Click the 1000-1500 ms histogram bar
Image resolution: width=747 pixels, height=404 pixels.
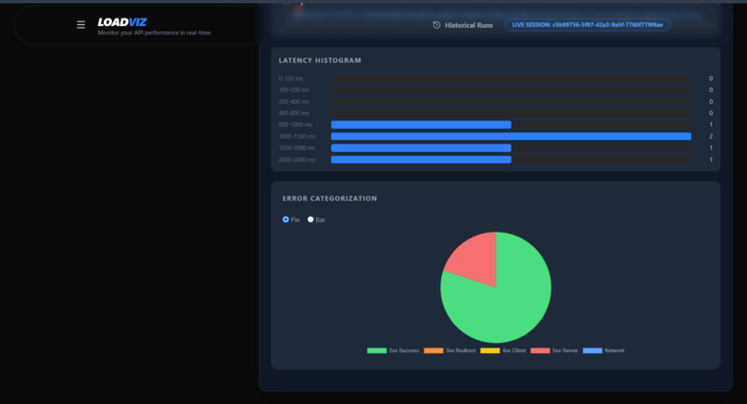(x=511, y=136)
